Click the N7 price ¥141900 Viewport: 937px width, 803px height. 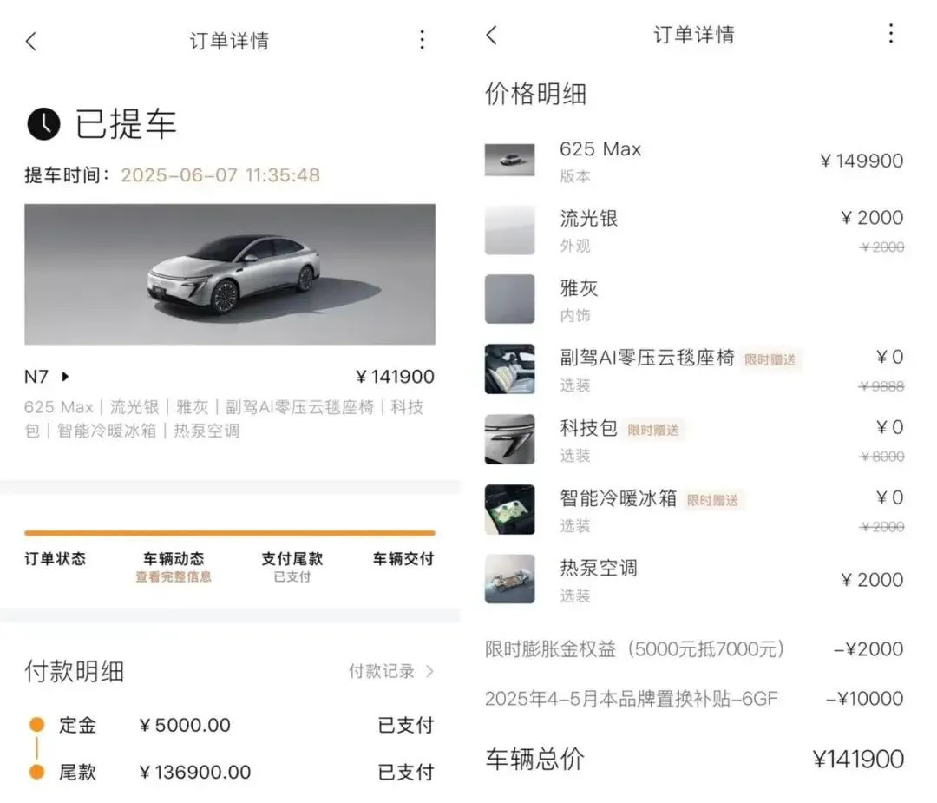(395, 377)
